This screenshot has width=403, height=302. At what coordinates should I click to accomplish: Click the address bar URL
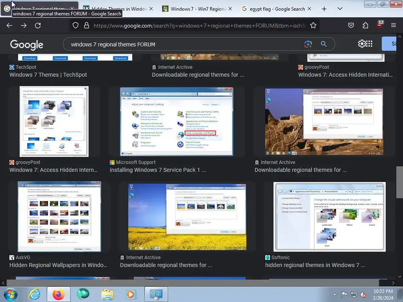pos(199,26)
